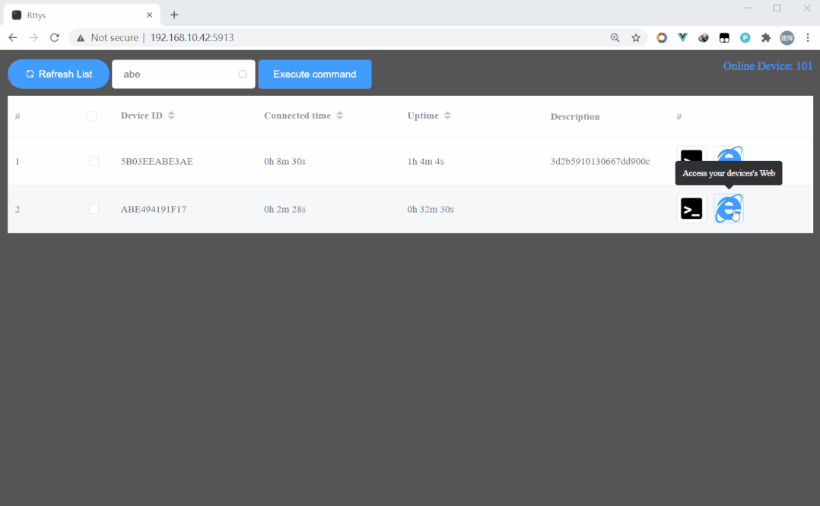The height and width of the screenshot is (506, 820).
Task: Access web of device 5B03EEABE3AE
Action: click(x=728, y=156)
